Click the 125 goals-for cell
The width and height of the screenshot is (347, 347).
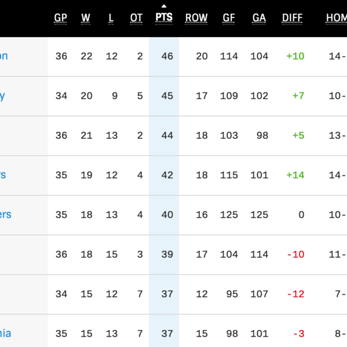229,215
